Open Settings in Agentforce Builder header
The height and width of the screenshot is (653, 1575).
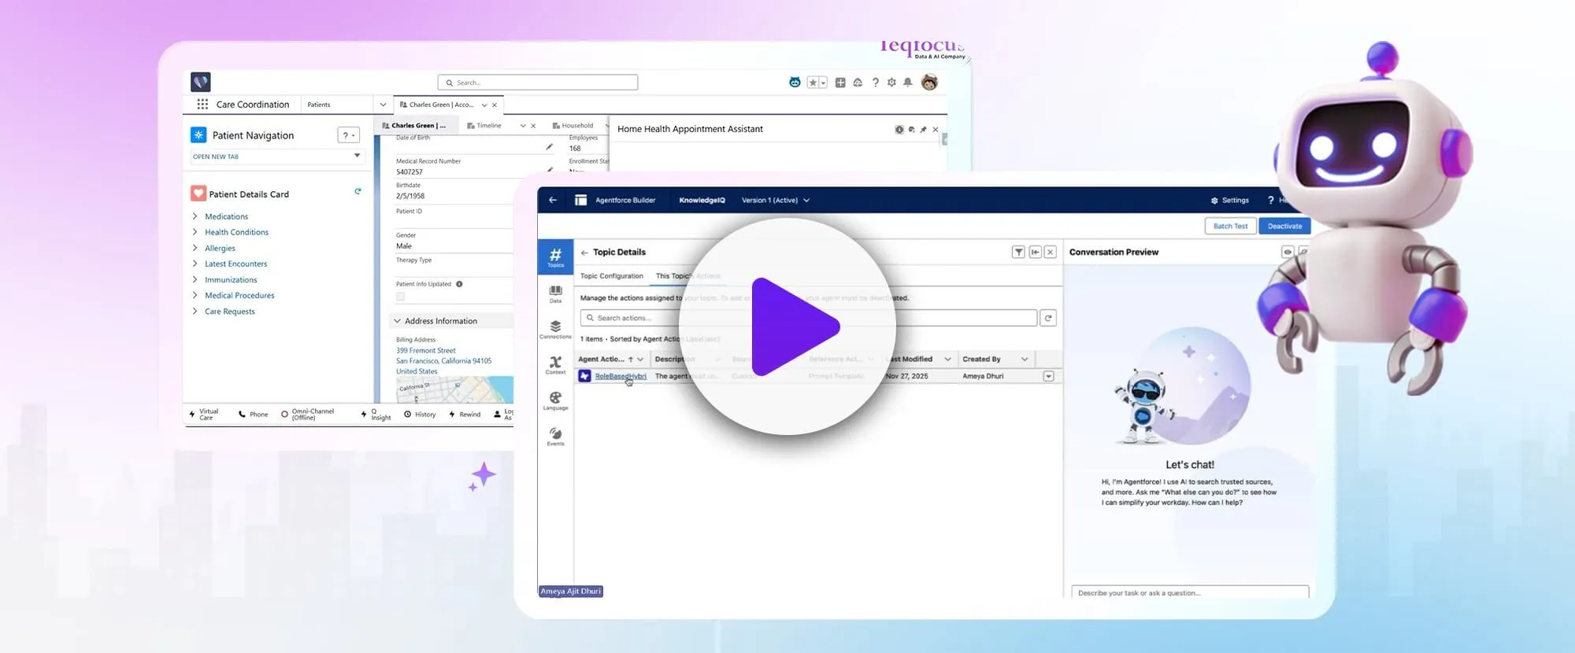pos(1229,200)
